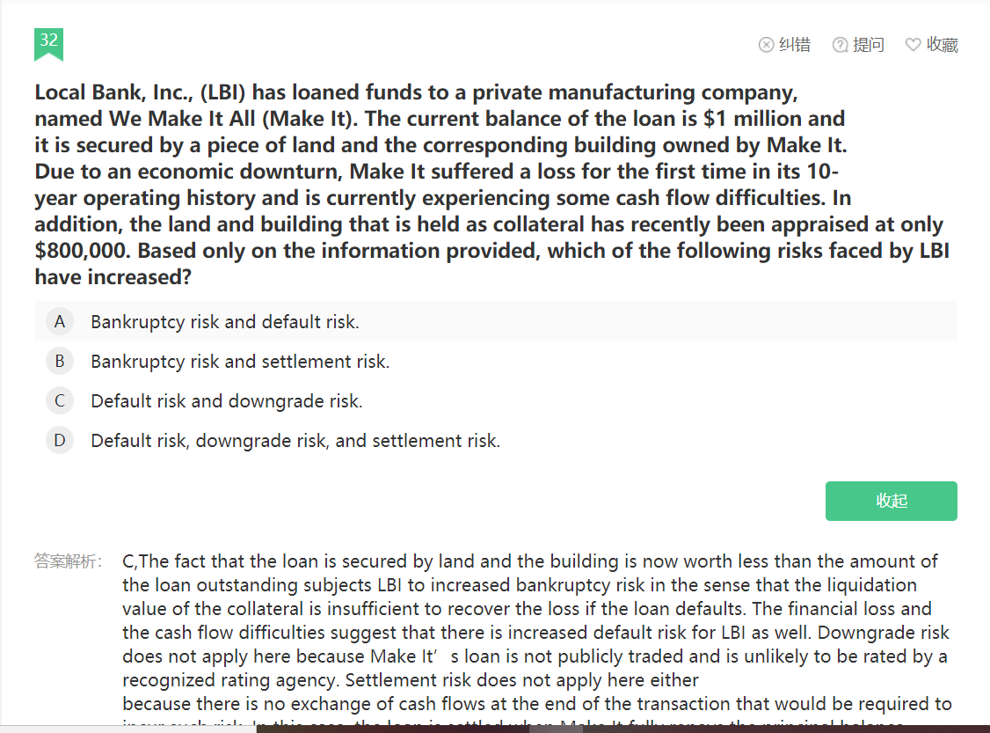Choose option D radio circle
This screenshot has width=990, height=733.
pyautogui.click(x=60, y=441)
